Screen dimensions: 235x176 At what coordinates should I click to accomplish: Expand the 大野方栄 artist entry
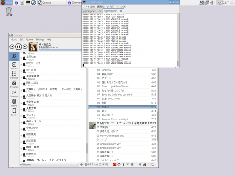[21, 110]
